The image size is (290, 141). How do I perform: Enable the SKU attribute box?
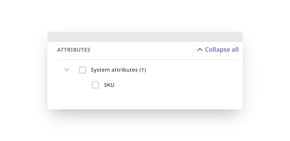95,85
